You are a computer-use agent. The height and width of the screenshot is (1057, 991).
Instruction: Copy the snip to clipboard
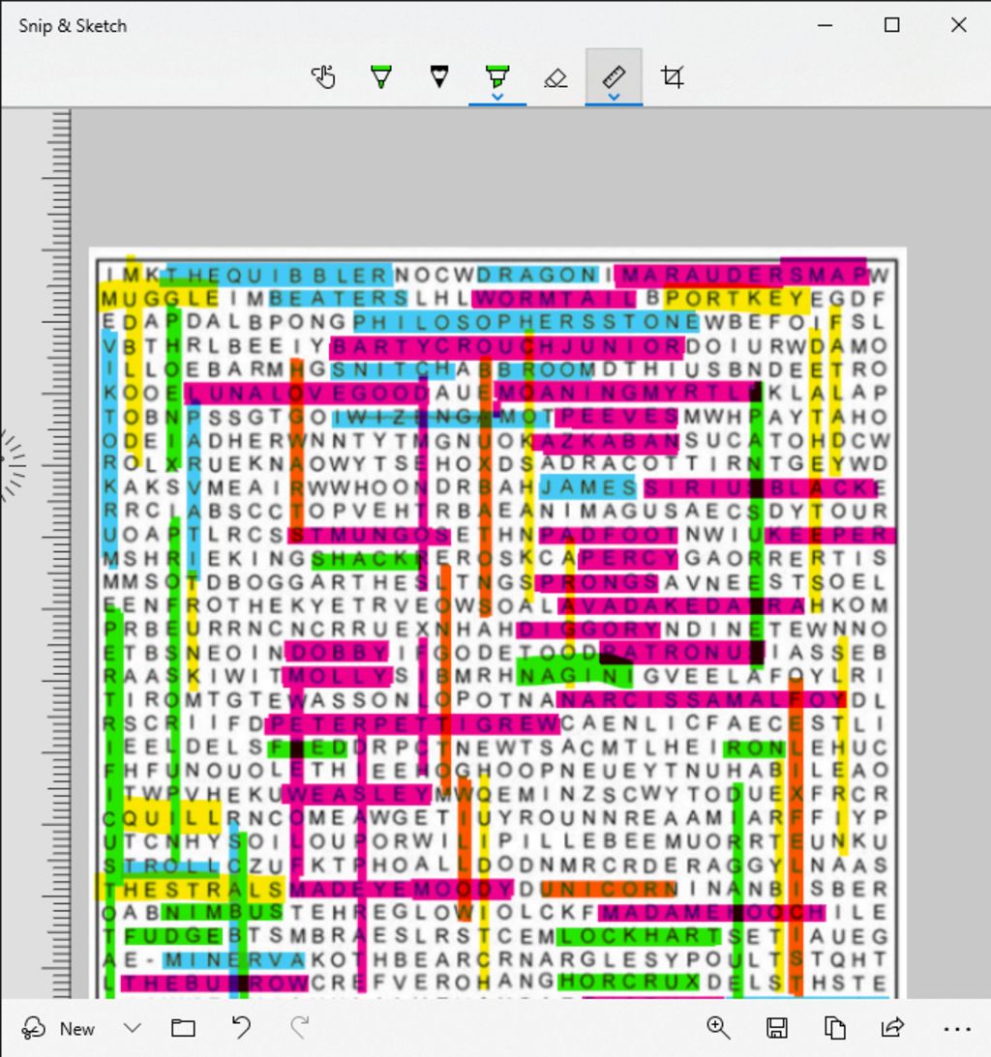click(x=834, y=1028)
